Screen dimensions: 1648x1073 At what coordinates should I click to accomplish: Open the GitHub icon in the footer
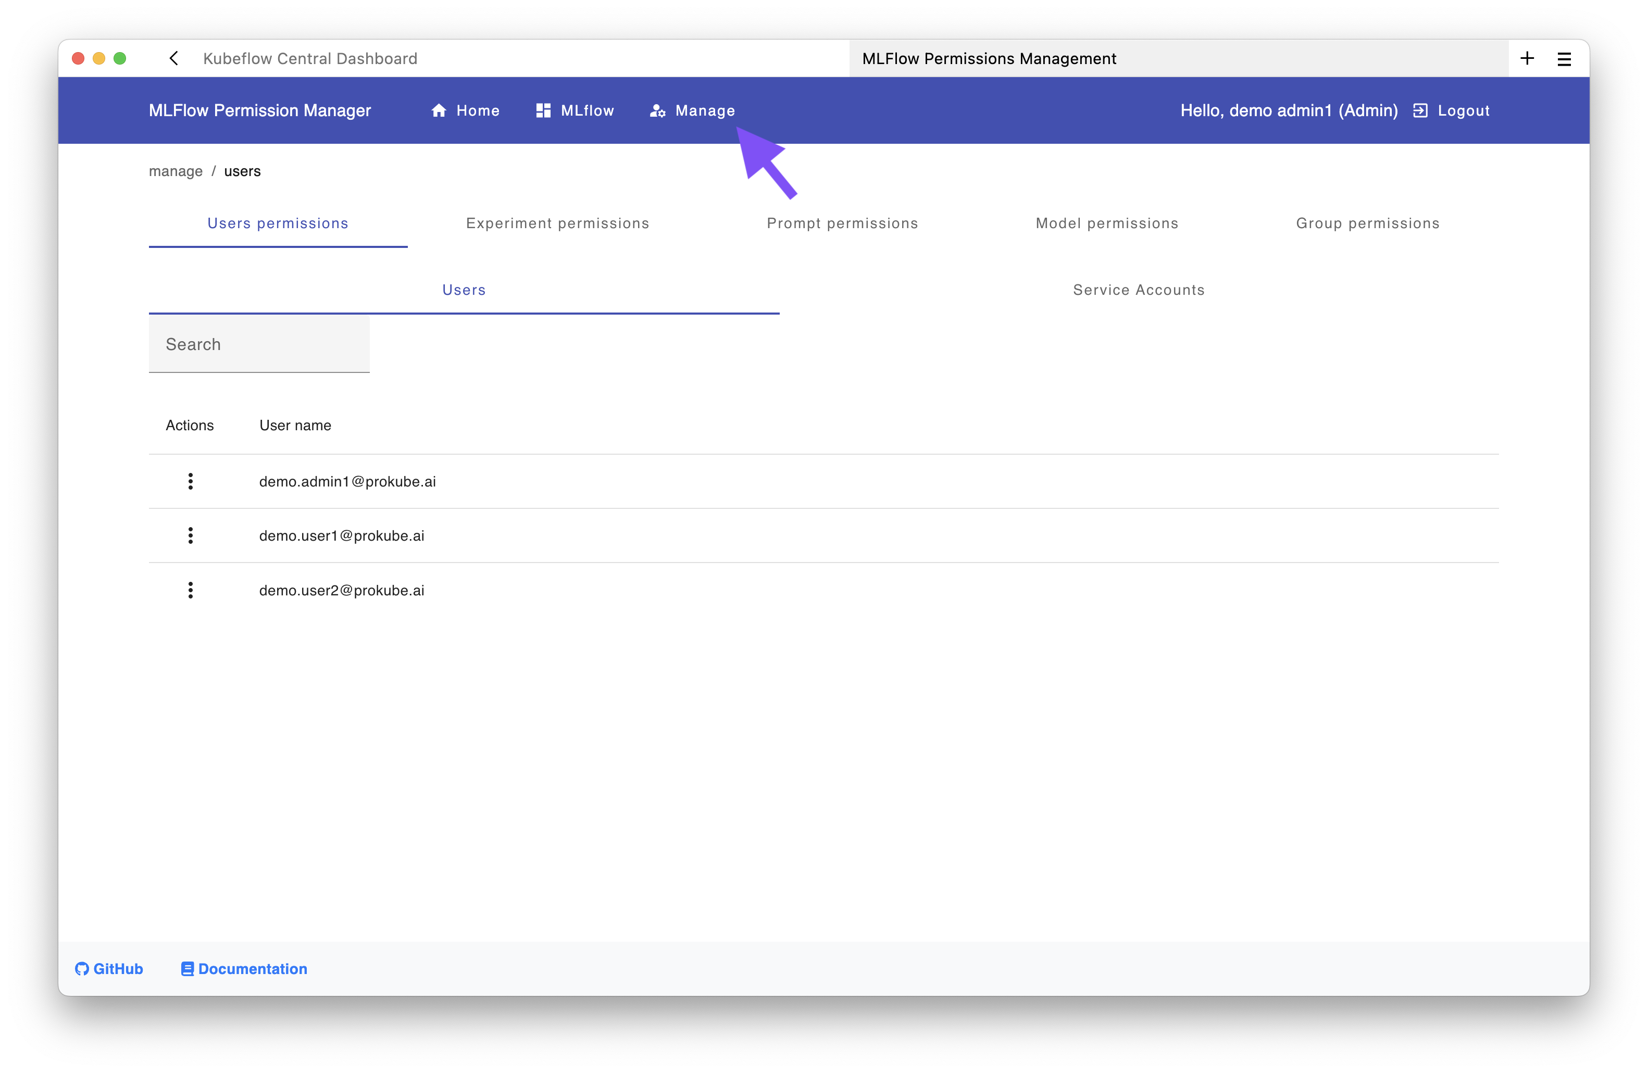click(x=81, y=968)
